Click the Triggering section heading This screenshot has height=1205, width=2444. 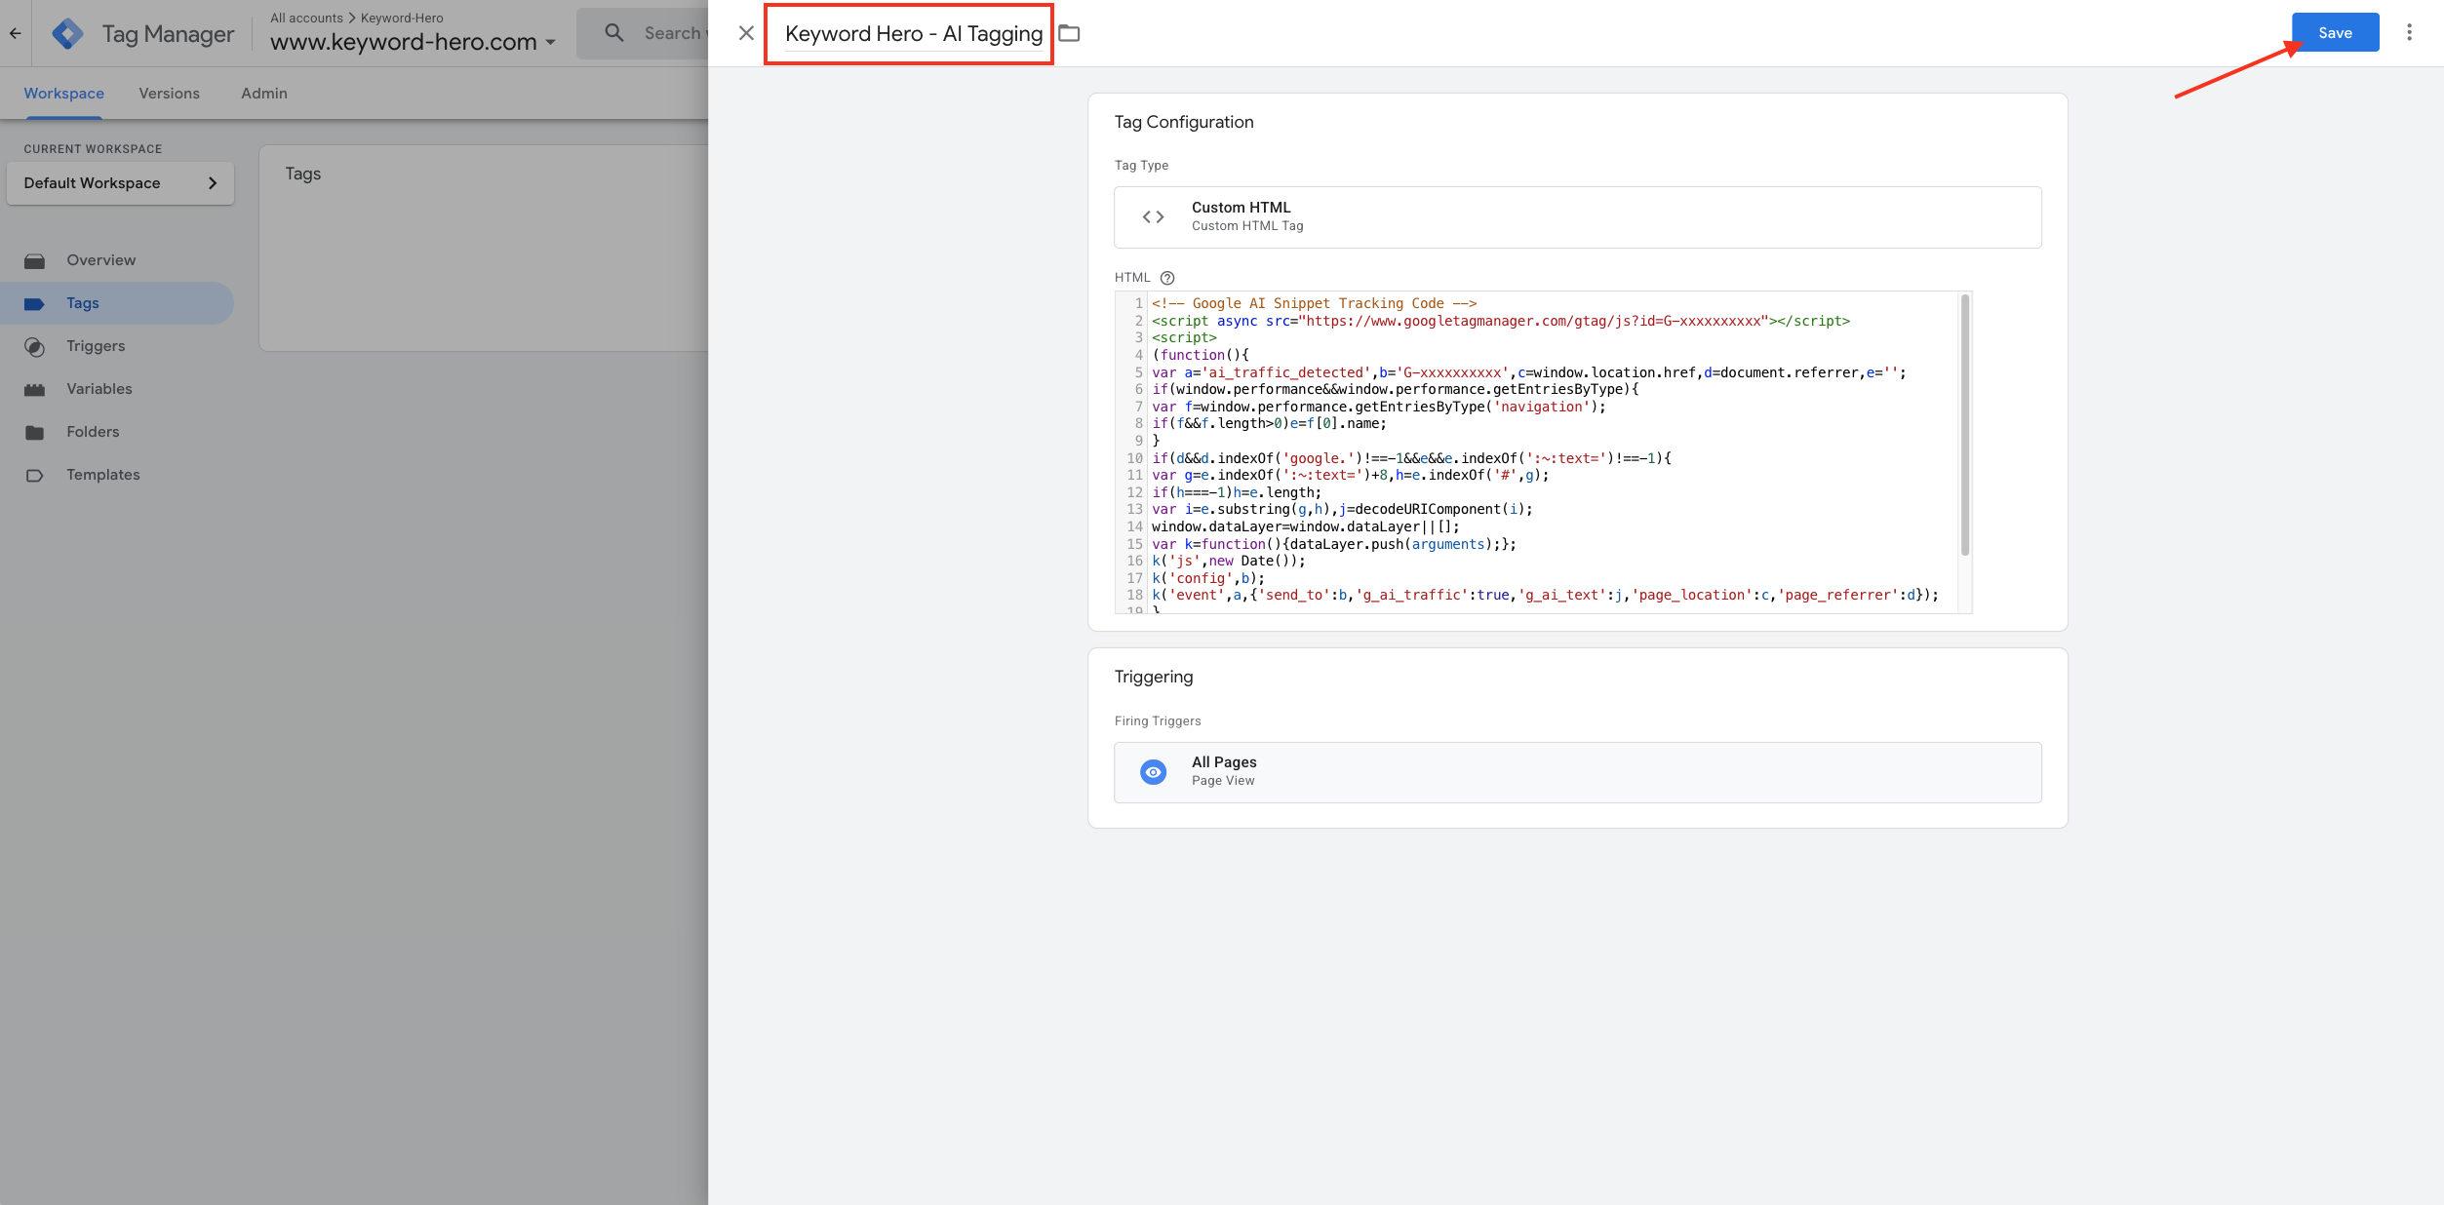tap(1154, 677)
